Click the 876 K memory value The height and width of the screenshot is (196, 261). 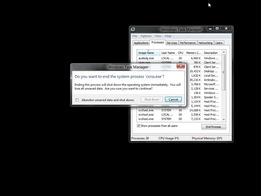pyautogui.click(x=197, y=67)
